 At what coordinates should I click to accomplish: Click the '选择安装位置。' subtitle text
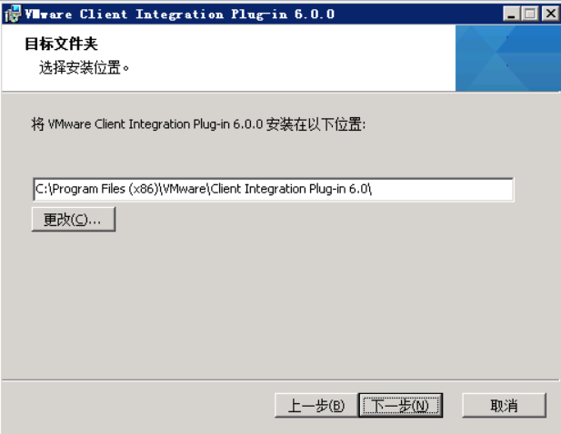84,67
